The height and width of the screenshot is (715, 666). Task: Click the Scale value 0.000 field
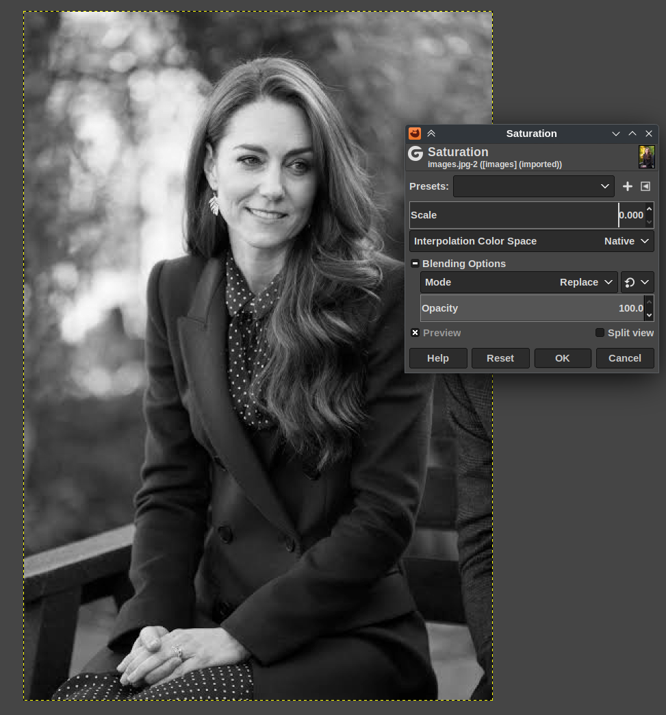click(x=631, y=215)
